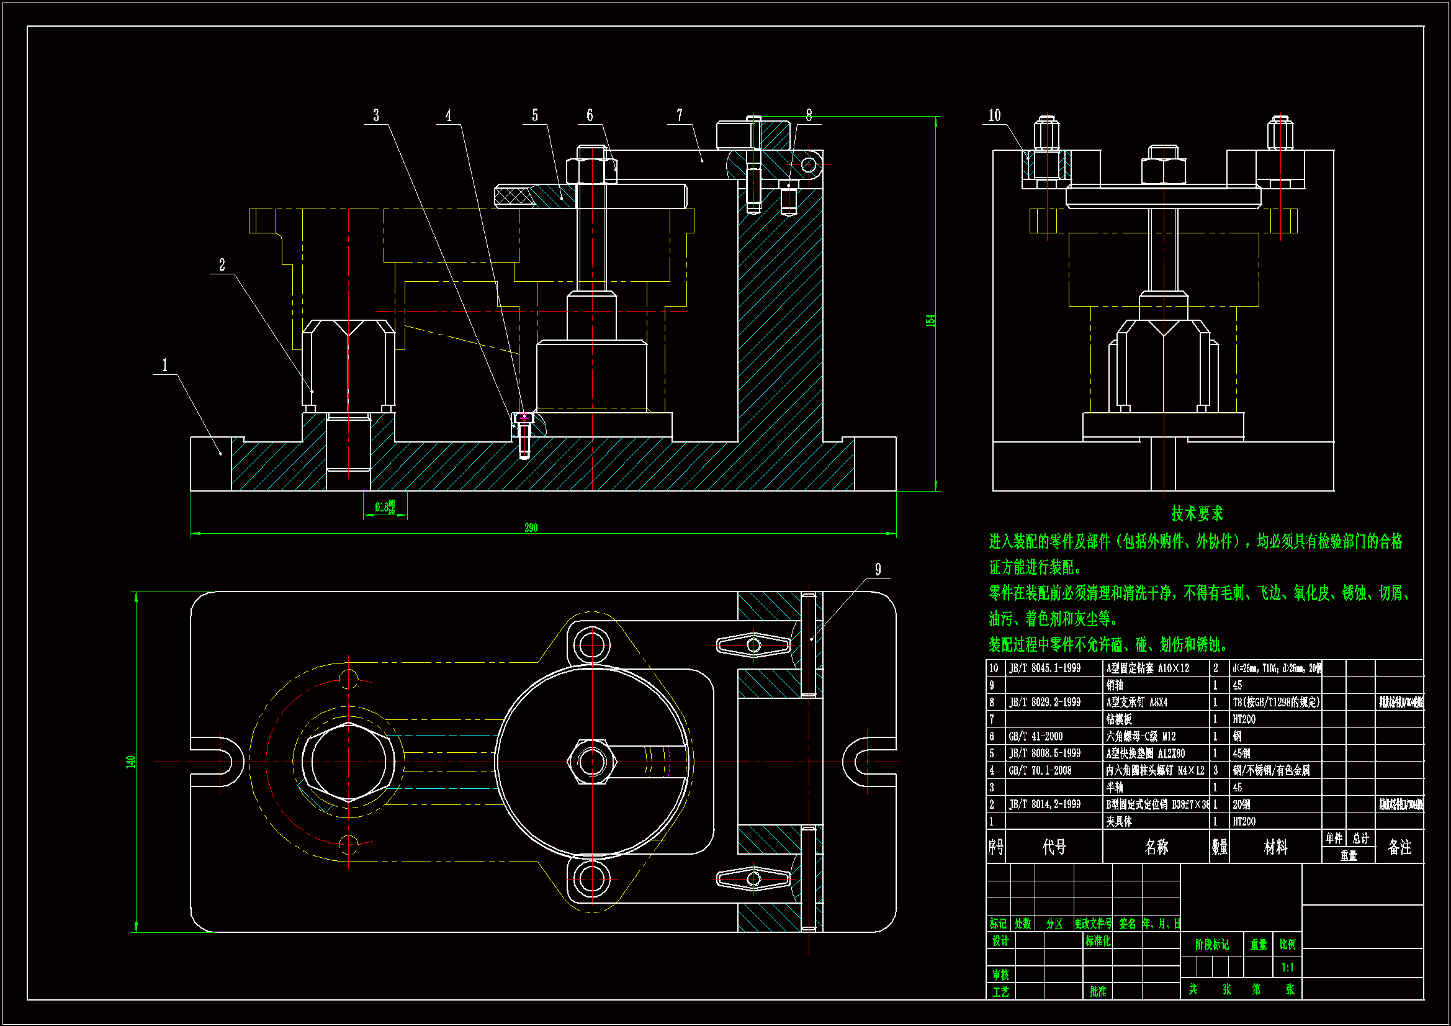
Task: Click part callout number 9 in top view
Action: click(878, 570)
